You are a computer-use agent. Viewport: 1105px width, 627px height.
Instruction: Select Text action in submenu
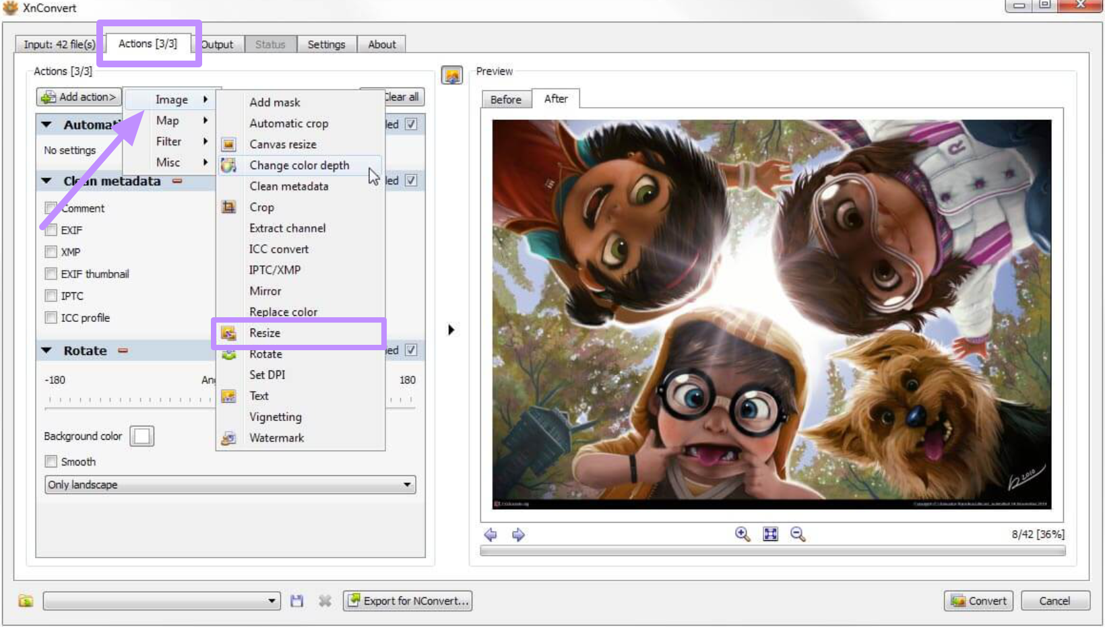300,396
